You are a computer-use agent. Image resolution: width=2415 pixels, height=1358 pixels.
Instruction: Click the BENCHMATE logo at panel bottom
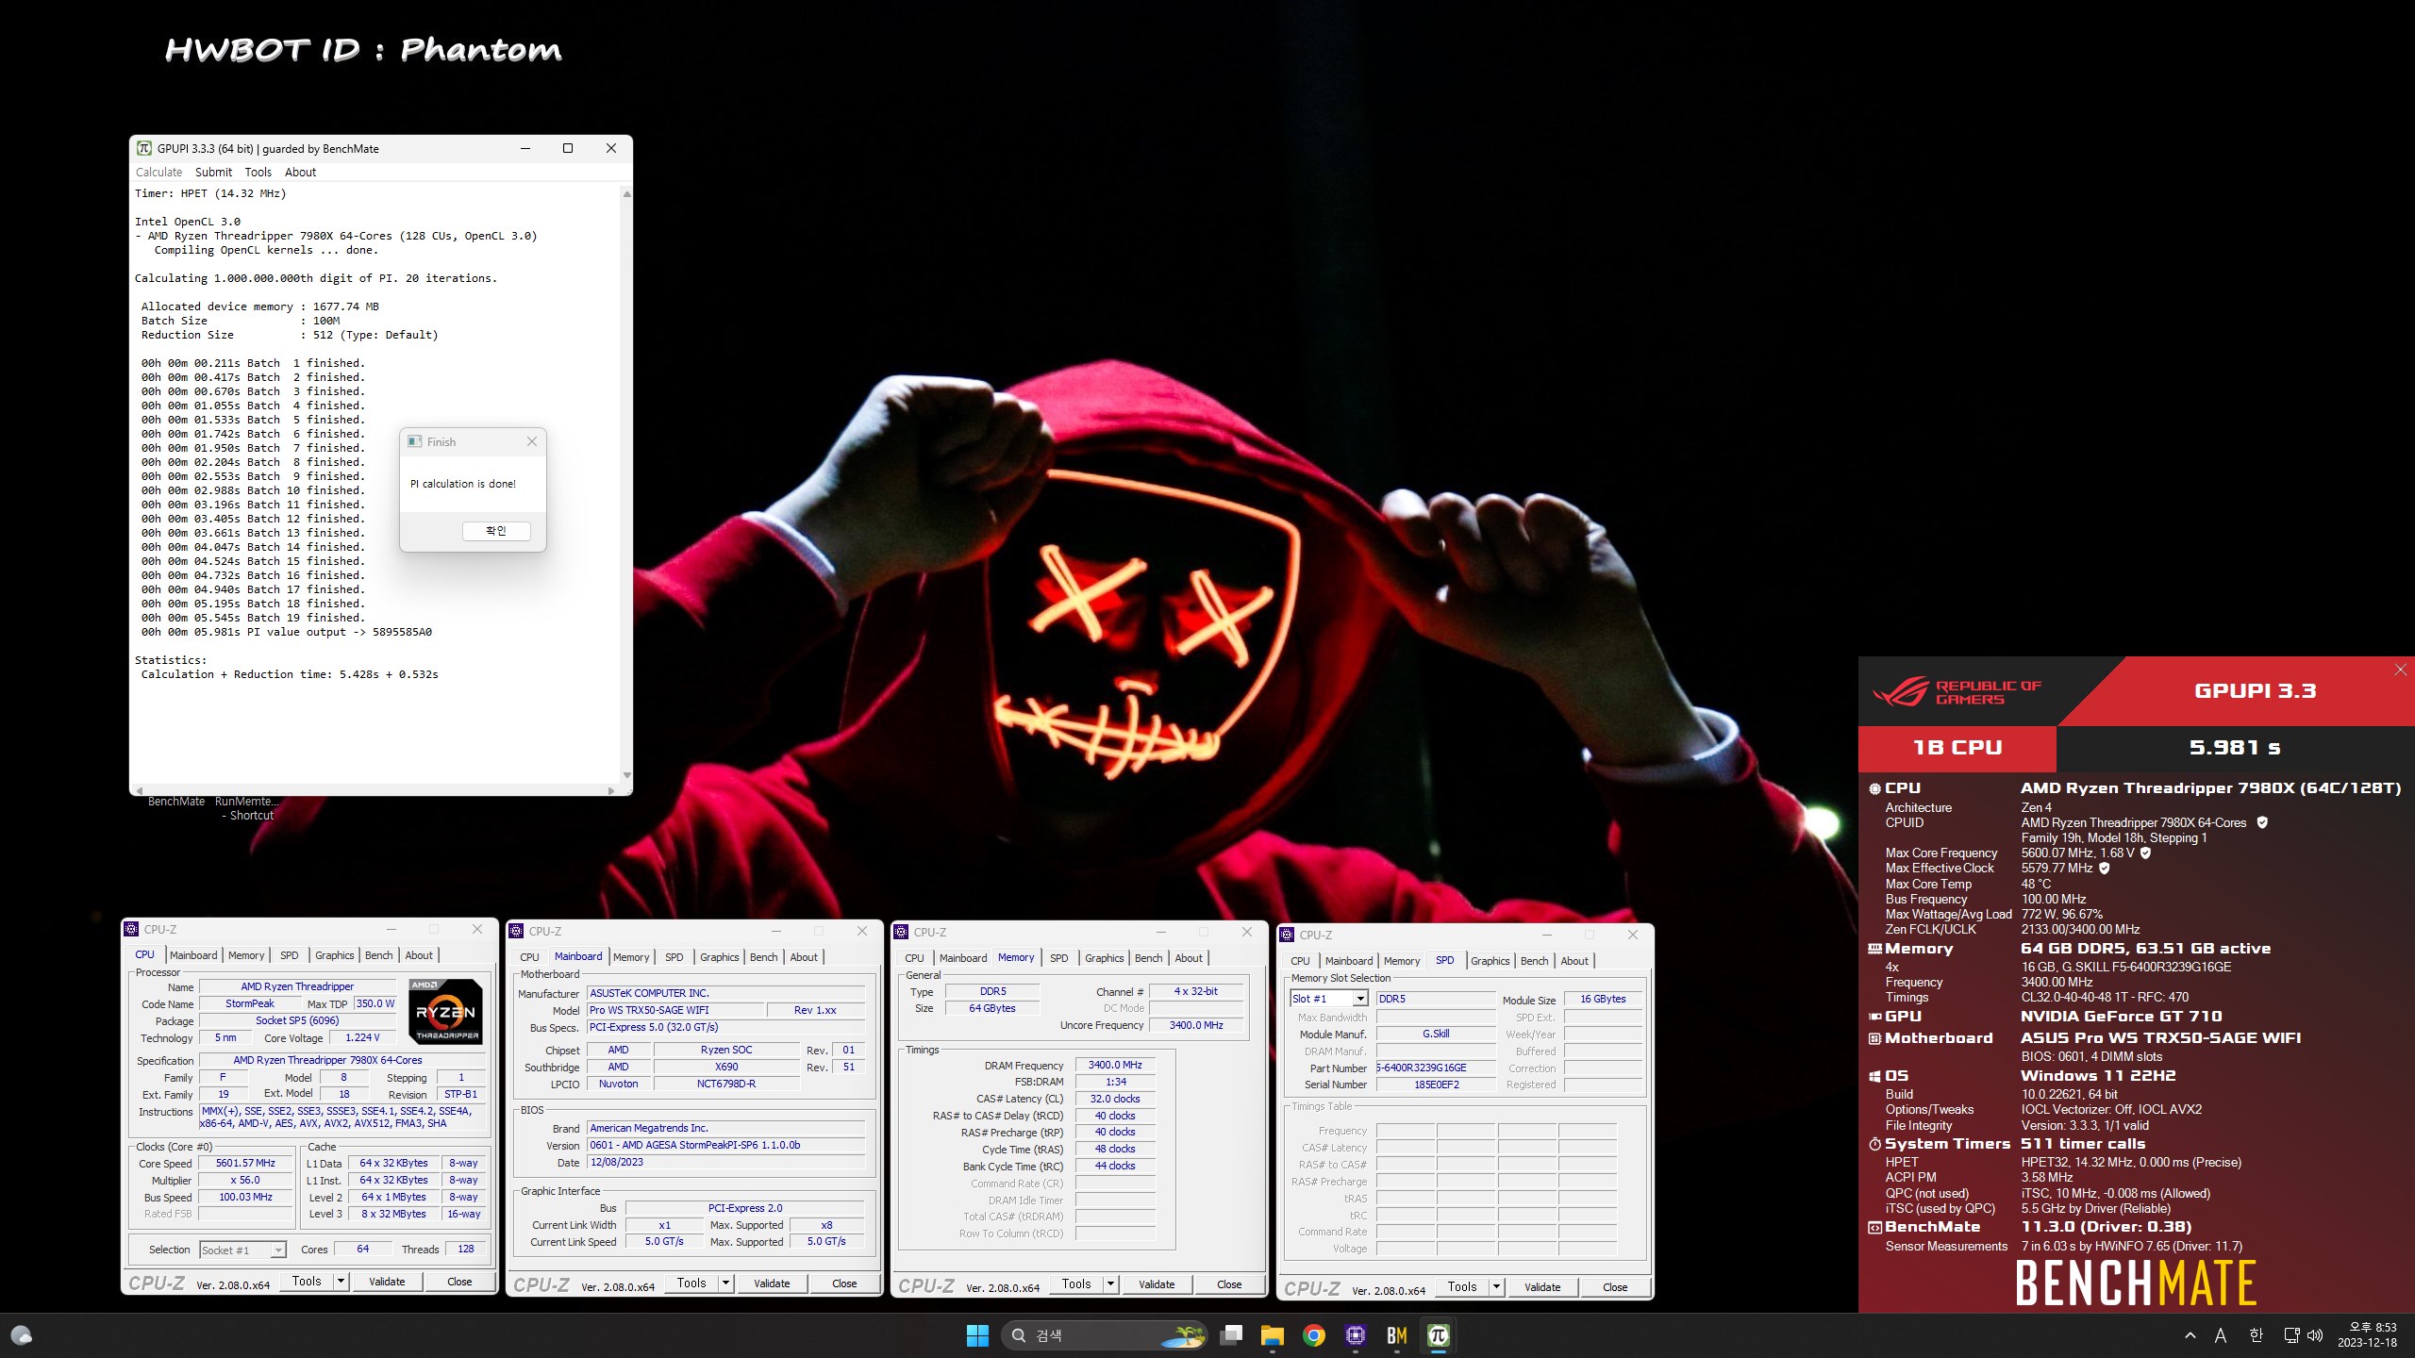[x=2136, y=1283]
